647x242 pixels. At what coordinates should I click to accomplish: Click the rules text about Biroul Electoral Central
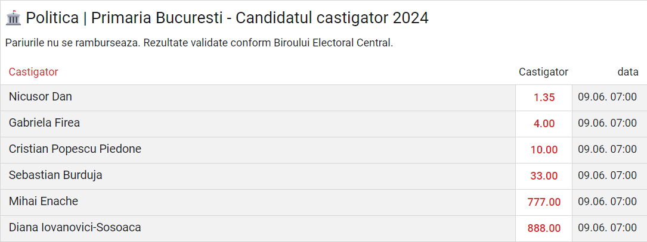[199, 43]
